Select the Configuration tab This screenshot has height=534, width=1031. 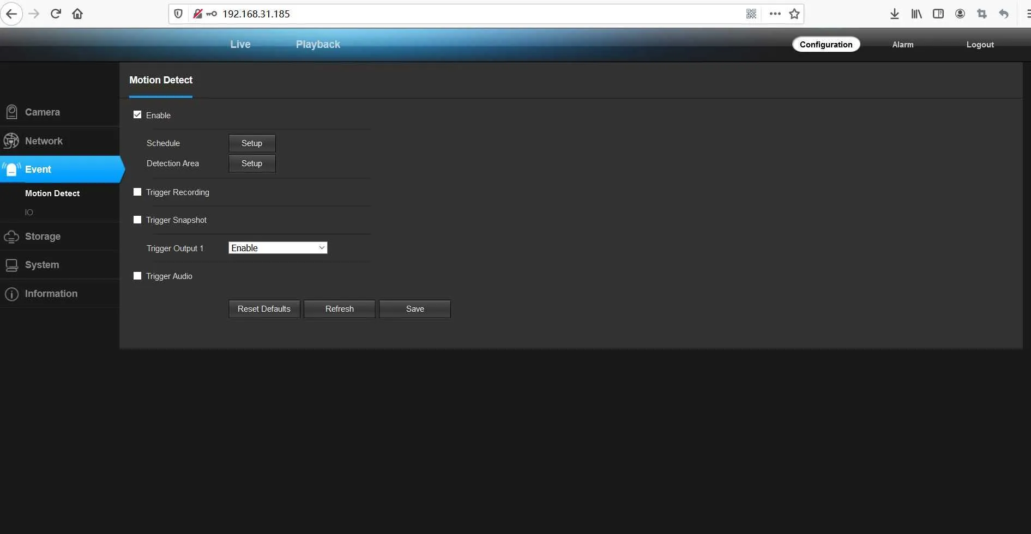[826, 44]
